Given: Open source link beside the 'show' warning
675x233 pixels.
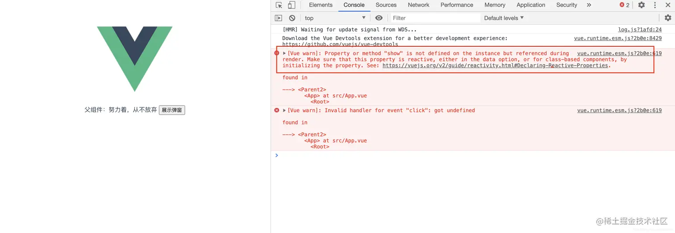Looking at the screenshot, I should (619, 53).
